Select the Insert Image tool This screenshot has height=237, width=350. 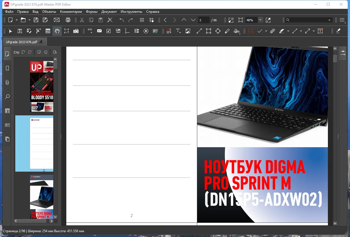(188, 31)
